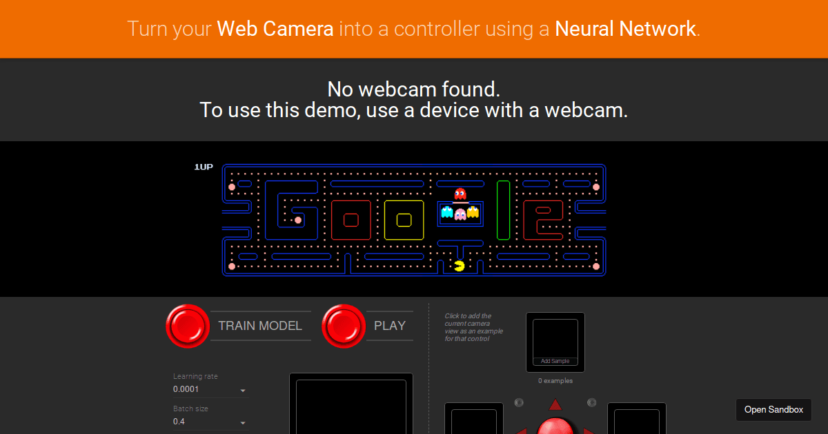Screen dimensions: 828x434
Task: Click the red joystick ball
Action: click(555, 426)
